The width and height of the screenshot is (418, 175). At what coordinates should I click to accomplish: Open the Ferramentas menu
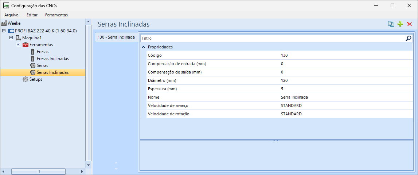(x=56, y=15)
